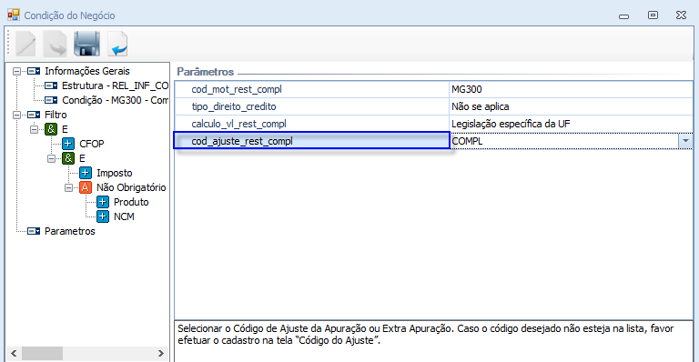Click the tree panel scroll left arrow

[x=14, y=354]
